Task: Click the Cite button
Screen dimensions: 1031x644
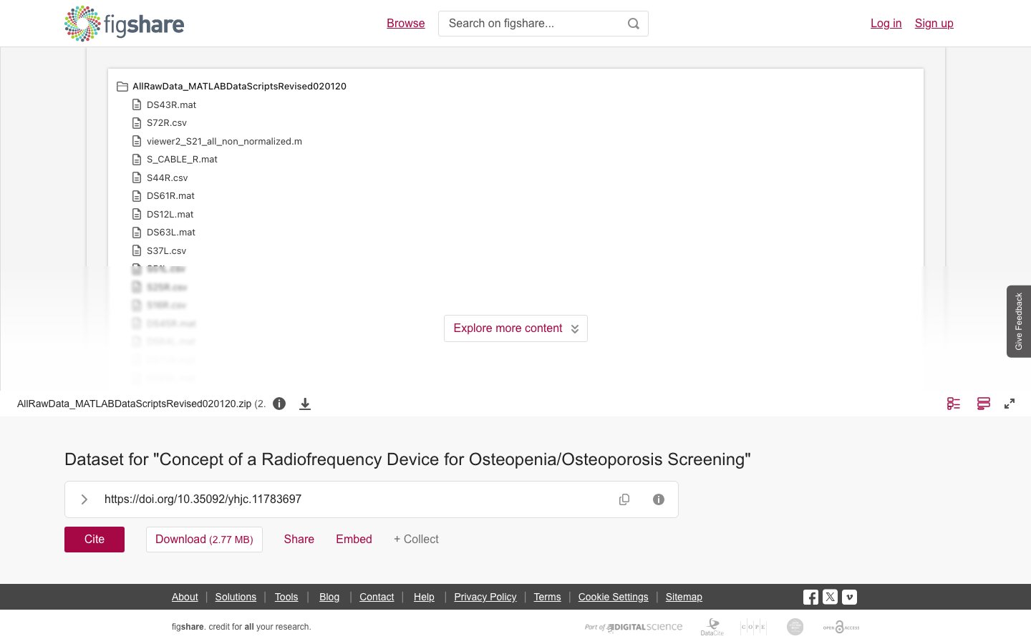Action: coord(95,540)
